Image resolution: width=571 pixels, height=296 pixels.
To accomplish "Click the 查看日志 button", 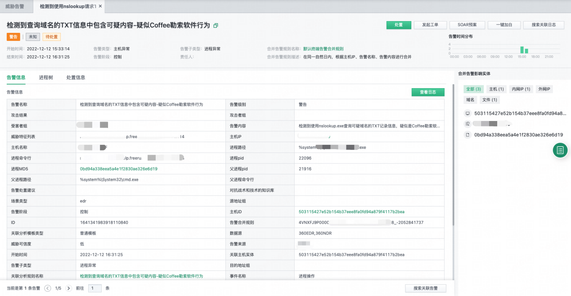I will coord(427,92).
